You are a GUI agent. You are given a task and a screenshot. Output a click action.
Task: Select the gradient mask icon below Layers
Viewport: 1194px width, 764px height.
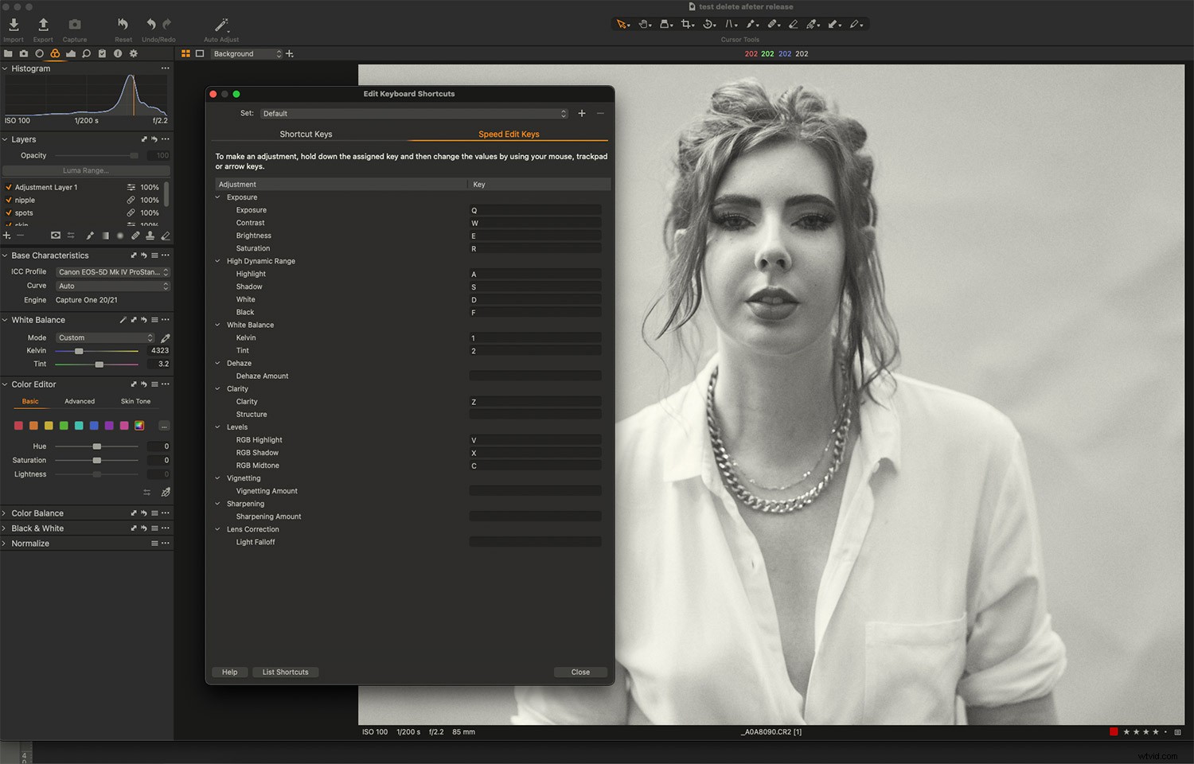tap(105, 236)
